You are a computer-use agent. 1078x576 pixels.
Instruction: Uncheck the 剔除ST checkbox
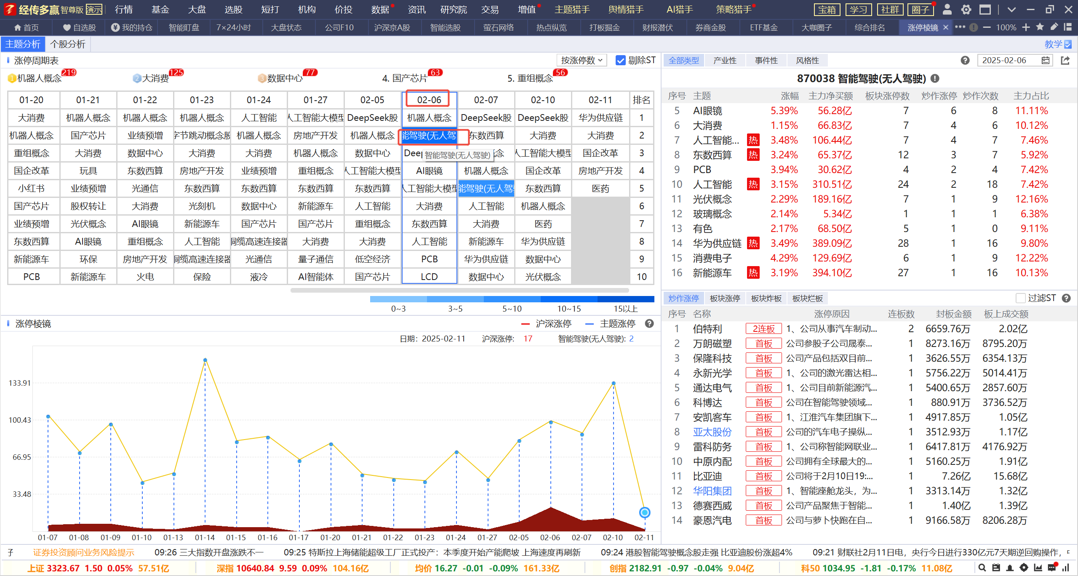(620, 61)
